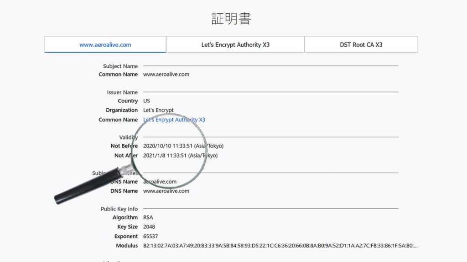Click second DNS Name value www.aeroalive.com

[x=166, y=191]
